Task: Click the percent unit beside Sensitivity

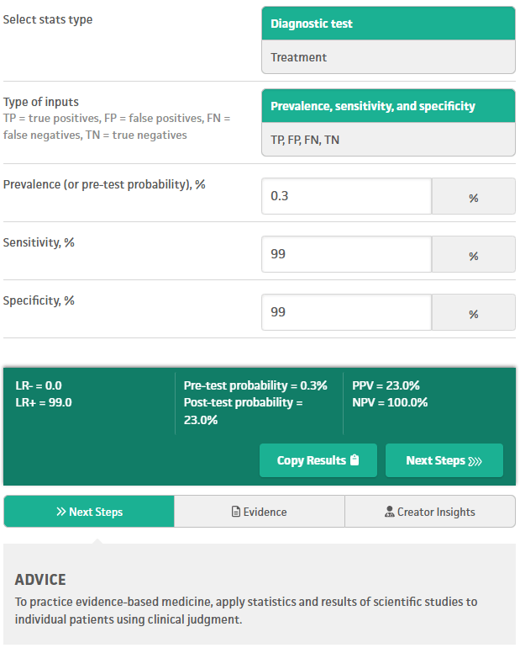Action: tap(474, 256)
